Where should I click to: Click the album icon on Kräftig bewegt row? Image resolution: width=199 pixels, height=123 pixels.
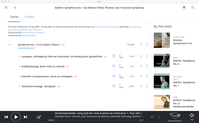[x=114, y=66]
